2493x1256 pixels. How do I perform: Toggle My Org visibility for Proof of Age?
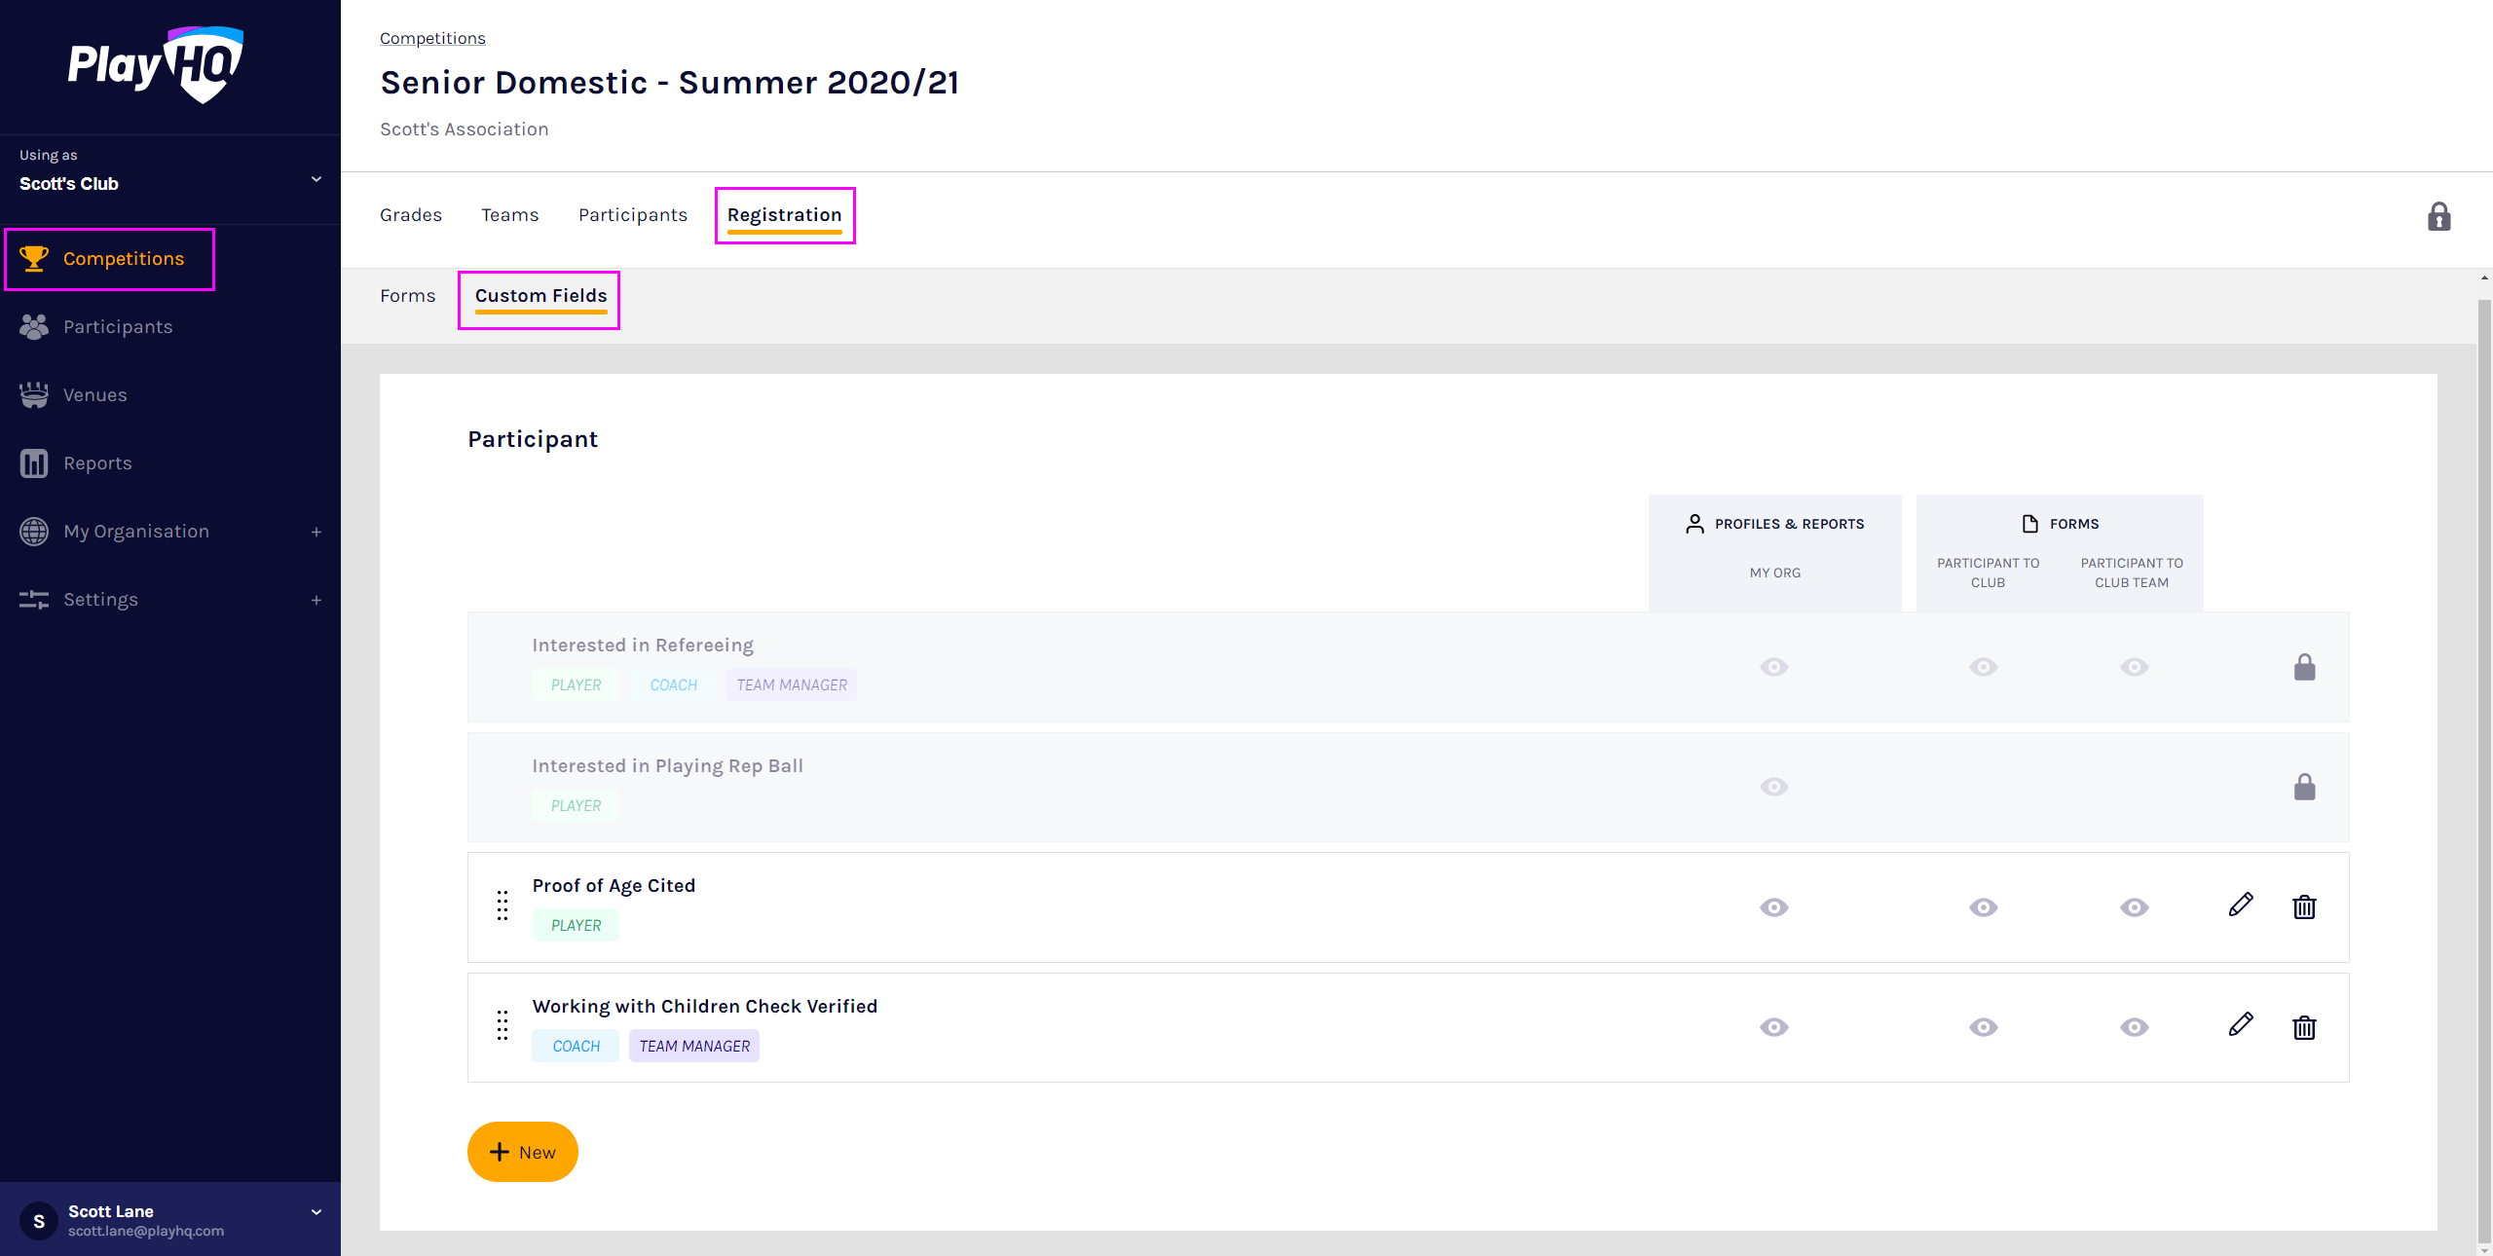[x=1774, y=907]
